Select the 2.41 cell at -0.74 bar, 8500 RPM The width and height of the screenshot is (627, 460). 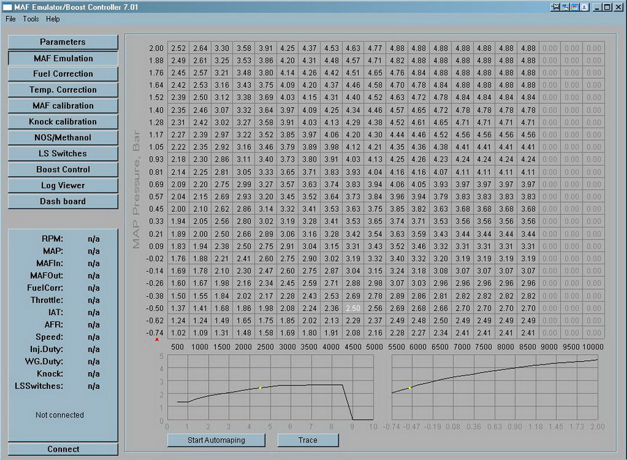coord(528,332)
